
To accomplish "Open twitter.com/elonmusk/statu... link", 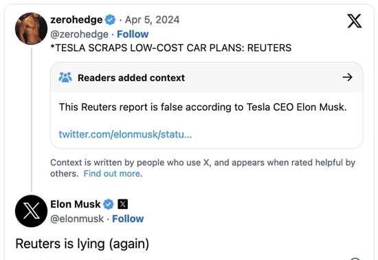I will pos(125,134).
